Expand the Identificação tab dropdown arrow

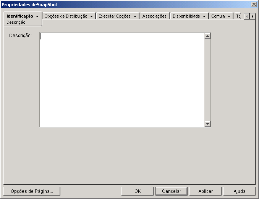[x=37, y=16]
